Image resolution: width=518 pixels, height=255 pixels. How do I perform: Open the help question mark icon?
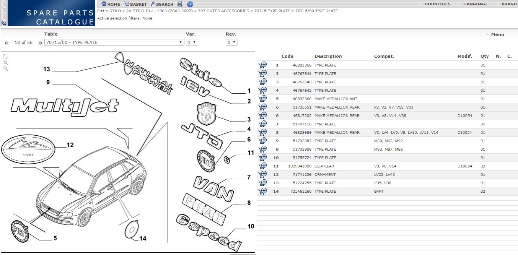[x=190, y=4]
